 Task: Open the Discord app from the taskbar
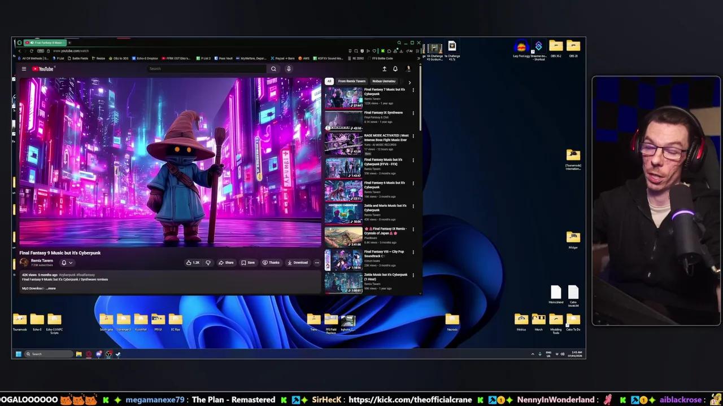click(x=99, y=354)
